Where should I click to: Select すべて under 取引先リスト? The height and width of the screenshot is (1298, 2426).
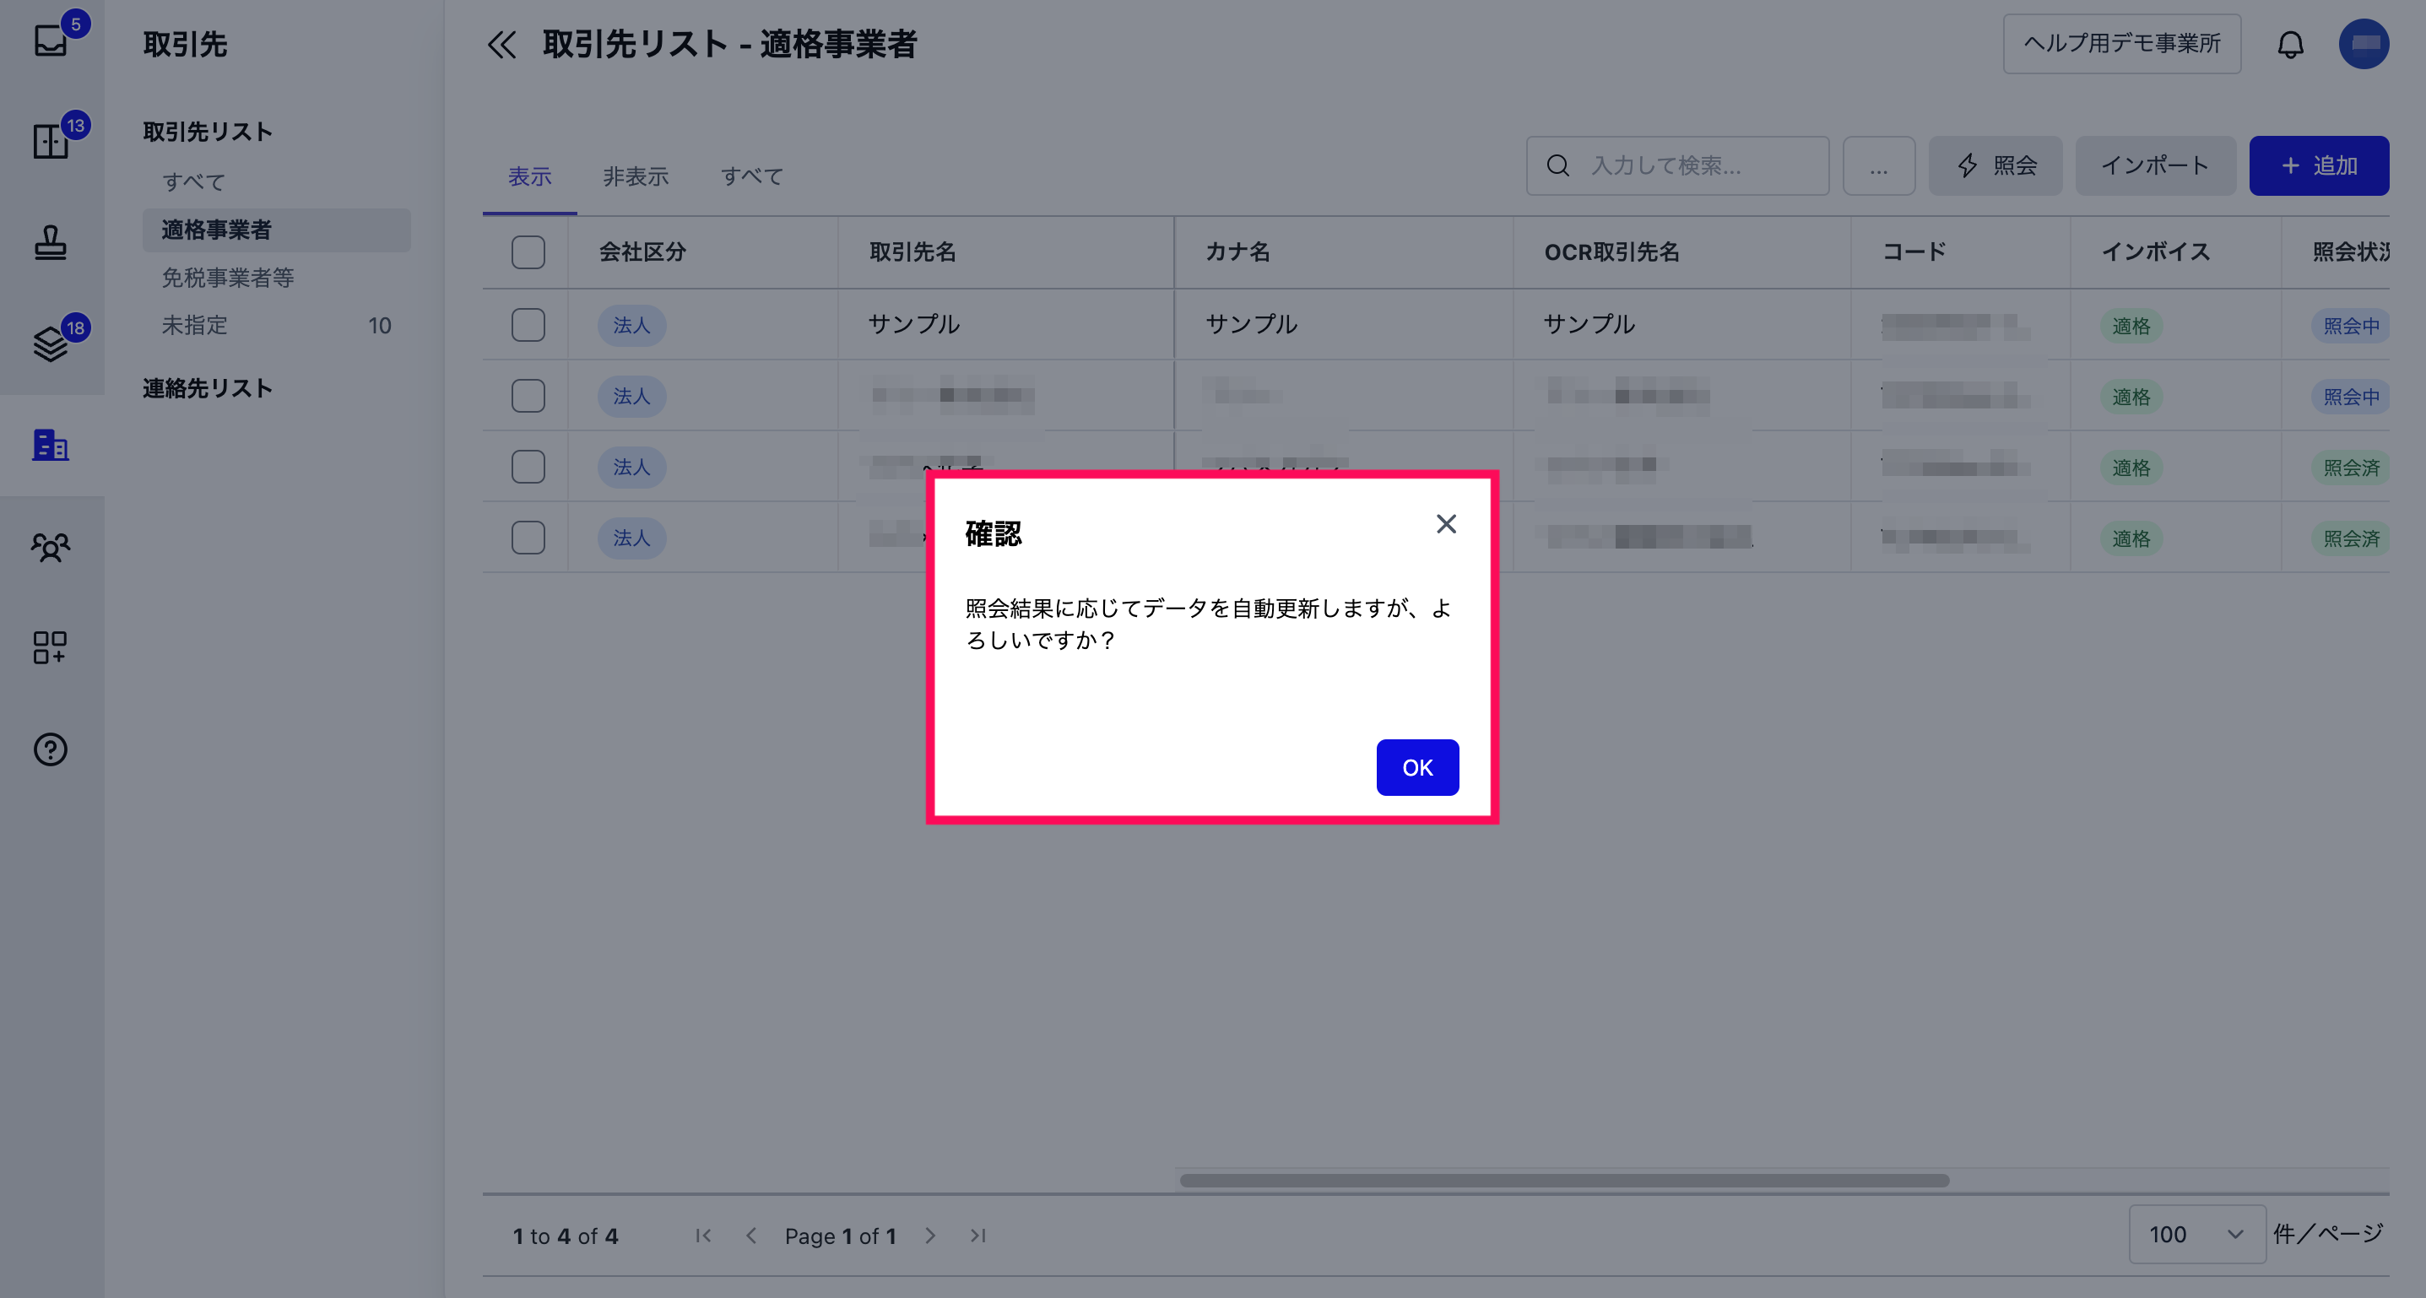pyautogui.click(x=193, y=181)
